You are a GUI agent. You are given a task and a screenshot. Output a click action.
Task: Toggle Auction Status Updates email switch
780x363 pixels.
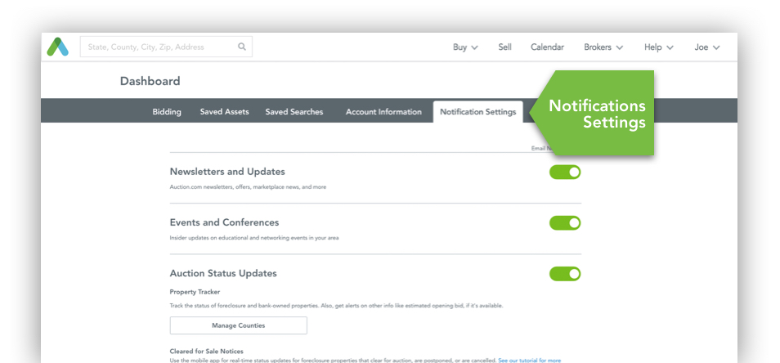pos(565,274)
